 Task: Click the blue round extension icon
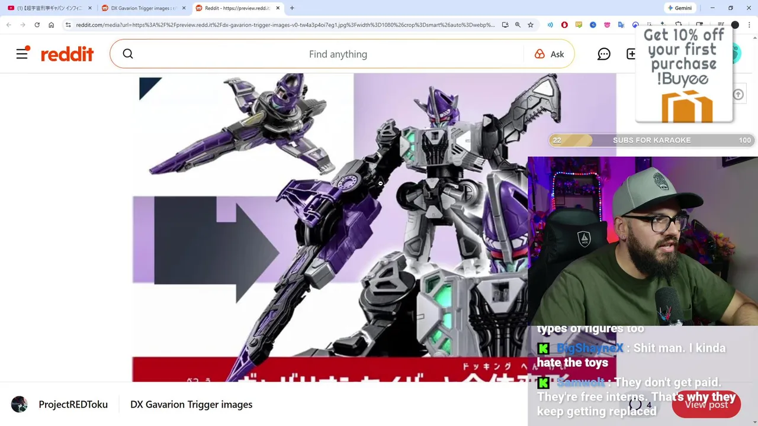(593, 25)
